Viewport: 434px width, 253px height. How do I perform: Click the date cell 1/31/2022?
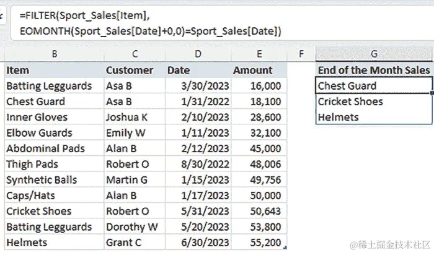198,101
